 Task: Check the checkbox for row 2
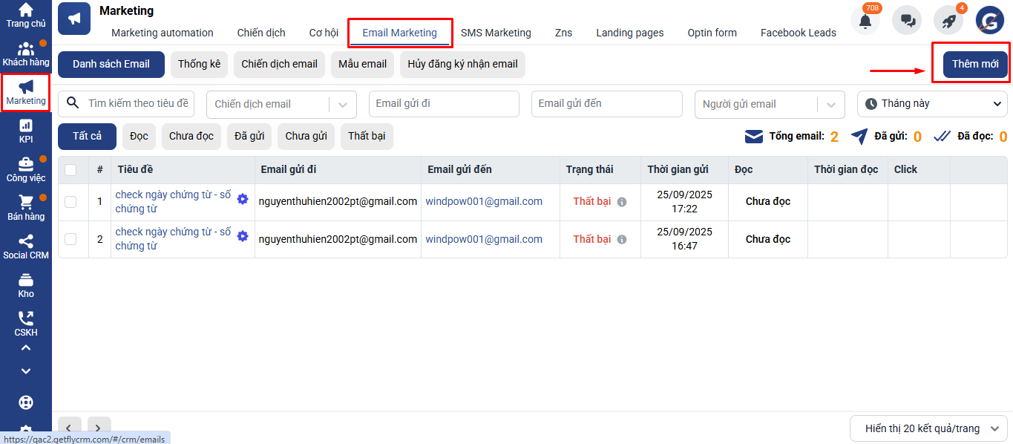tap(71, 239)
